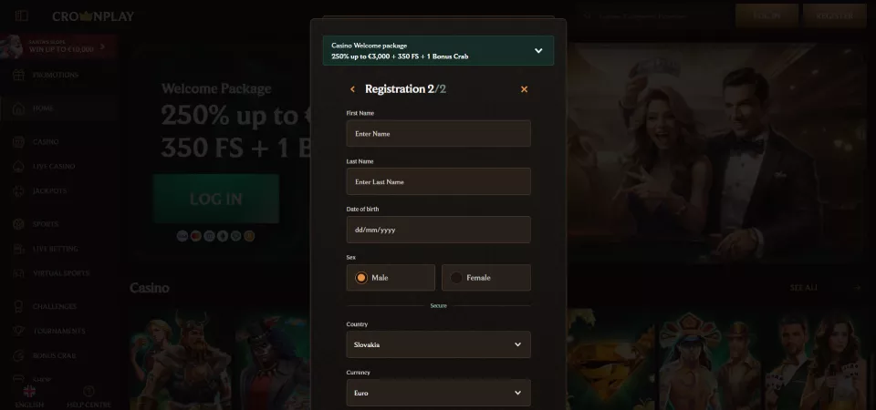The height and width of the screenshot is (410, 876).
Task: Click the Live Casino spade icon
Action: click(18, 166)
